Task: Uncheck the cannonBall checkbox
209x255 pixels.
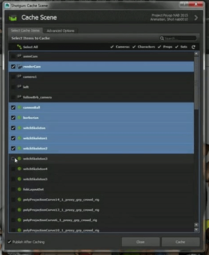Action: pyautogui.click(x=13, y=108)
